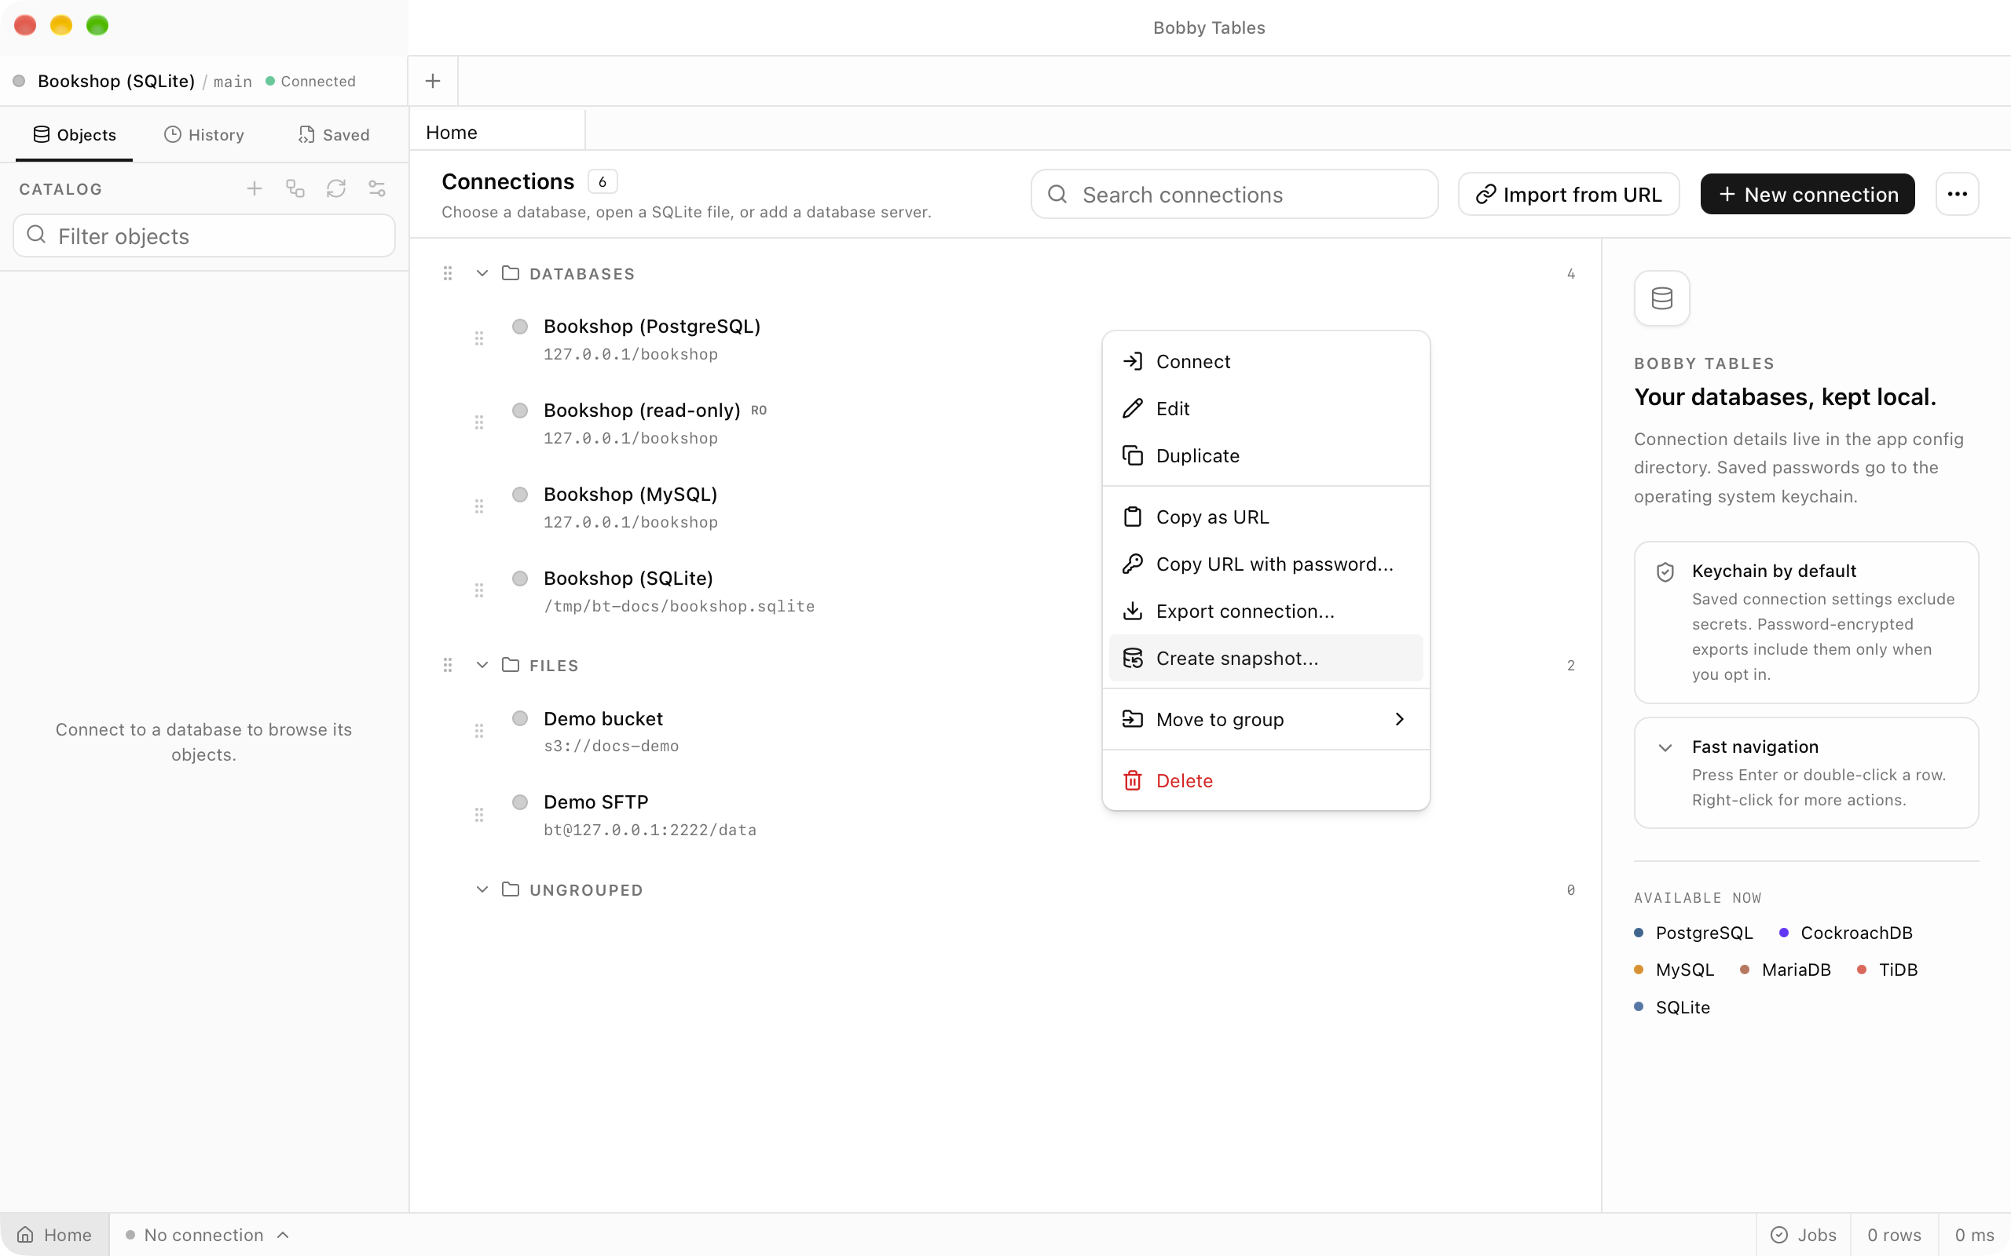Click the Keychain shield icon
The image size is (2011, 1256).
(x=1665, y=571)
